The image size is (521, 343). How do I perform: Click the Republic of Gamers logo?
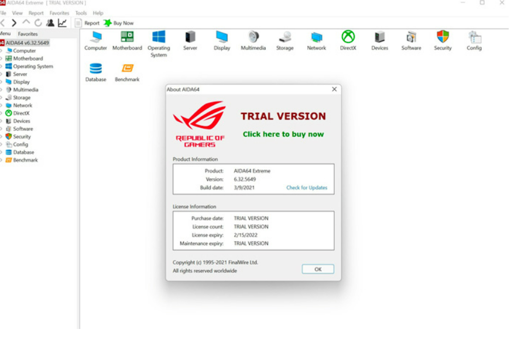tap(200, 124)
